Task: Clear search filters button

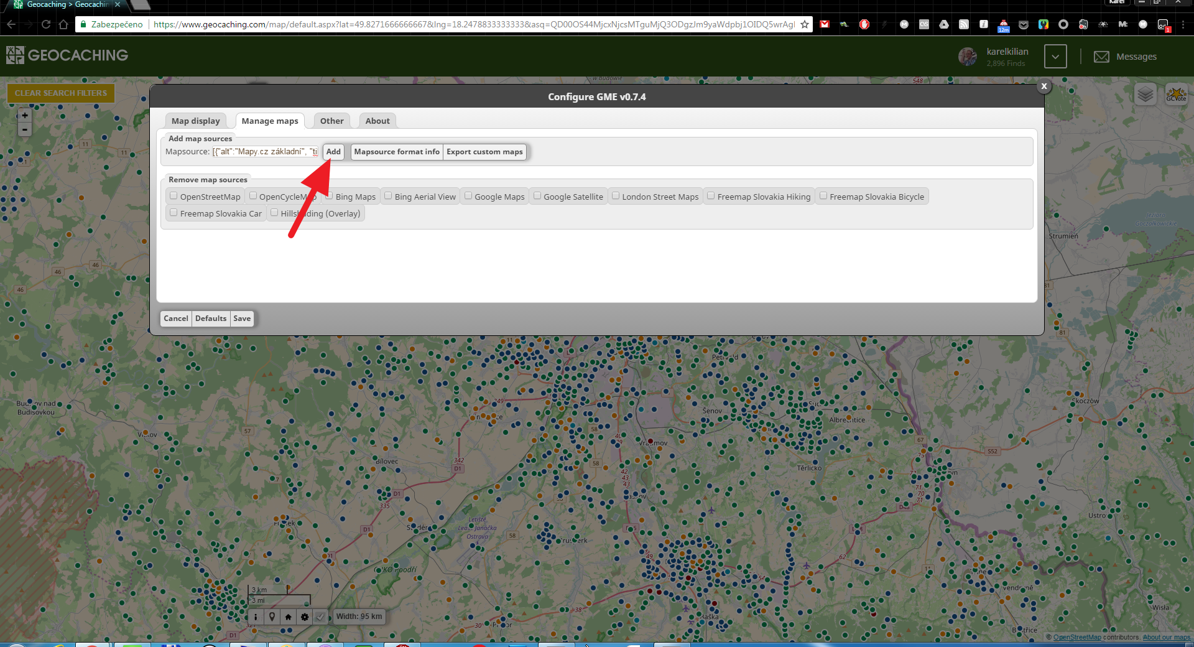Action: pos(61,93)
